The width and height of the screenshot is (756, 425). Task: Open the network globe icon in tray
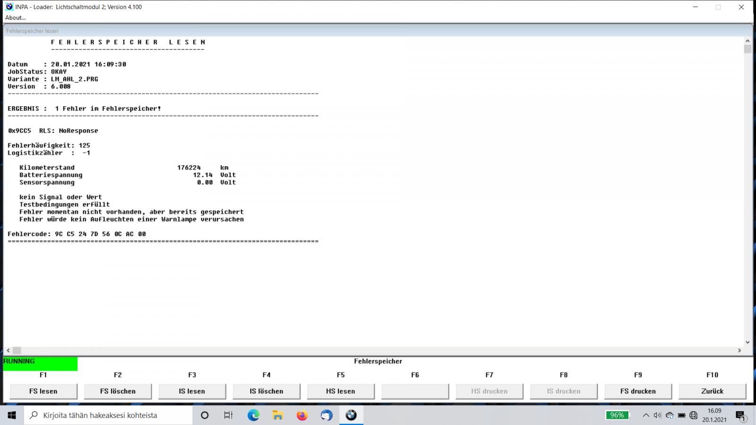pyautogui.click(x=694, y=415)
